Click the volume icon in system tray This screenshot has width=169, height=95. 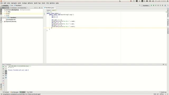point(153,1)
